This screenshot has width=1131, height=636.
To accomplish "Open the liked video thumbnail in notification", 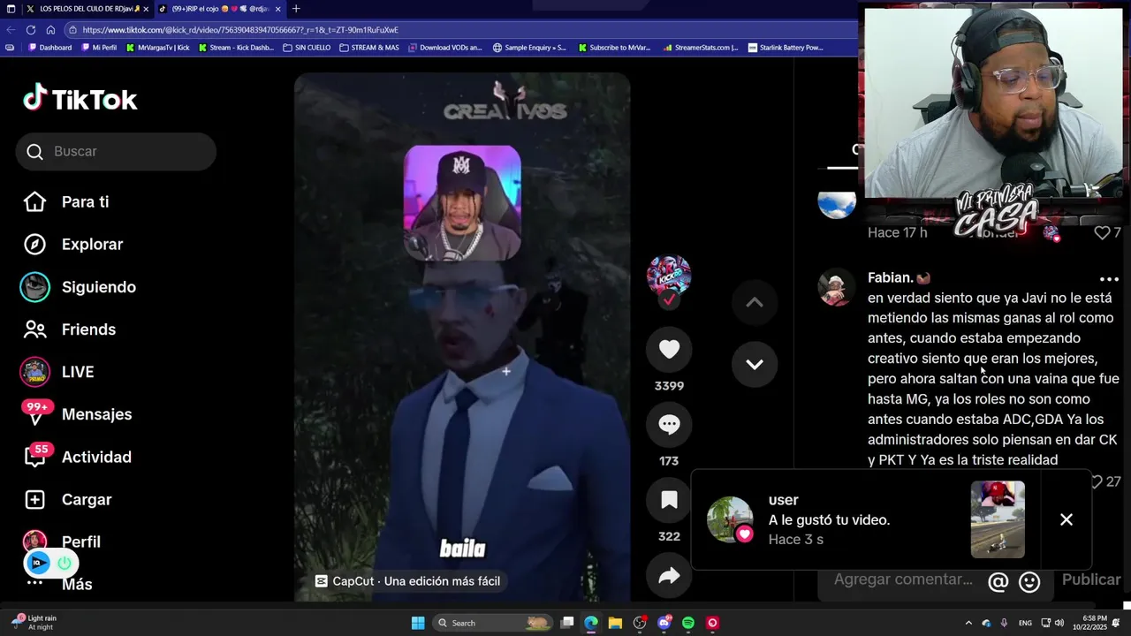I will pos(998,519).
